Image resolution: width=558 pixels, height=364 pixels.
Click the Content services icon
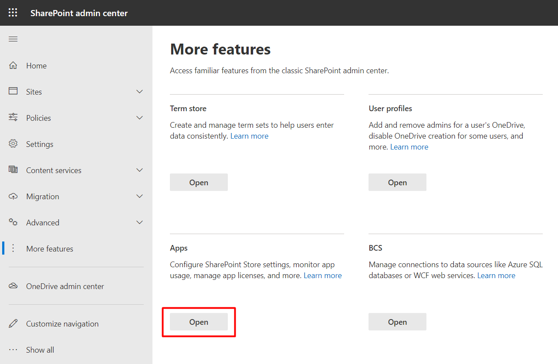(x=13, y=170)
